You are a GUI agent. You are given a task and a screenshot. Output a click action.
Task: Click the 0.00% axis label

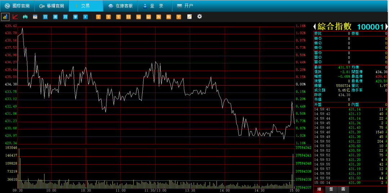(301, 84)
